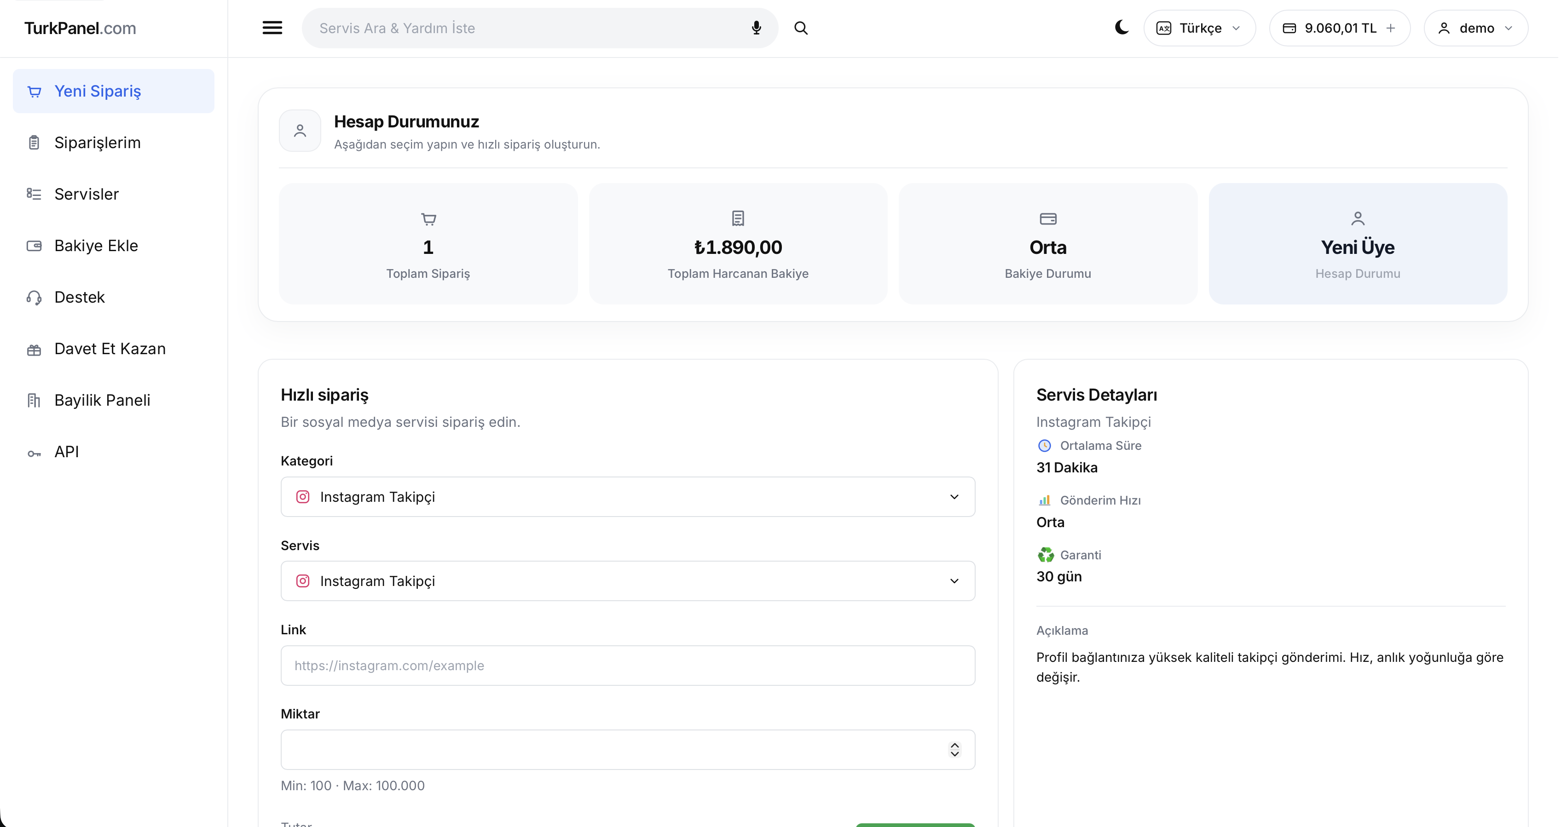Screen dimensions: 1561x827
Task: Click the Toplam Harcanan Bakiye receipt icon
Action: coord(738,218)
